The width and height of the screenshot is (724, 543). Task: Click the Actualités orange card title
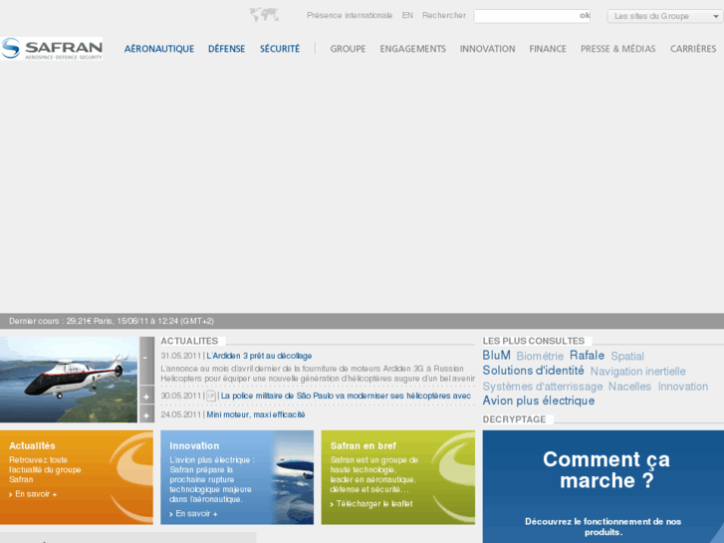[x=32, y=446]
